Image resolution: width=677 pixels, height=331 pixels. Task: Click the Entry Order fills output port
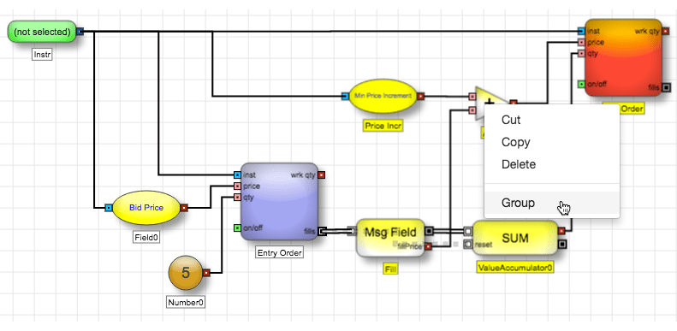tap(322, 231)
